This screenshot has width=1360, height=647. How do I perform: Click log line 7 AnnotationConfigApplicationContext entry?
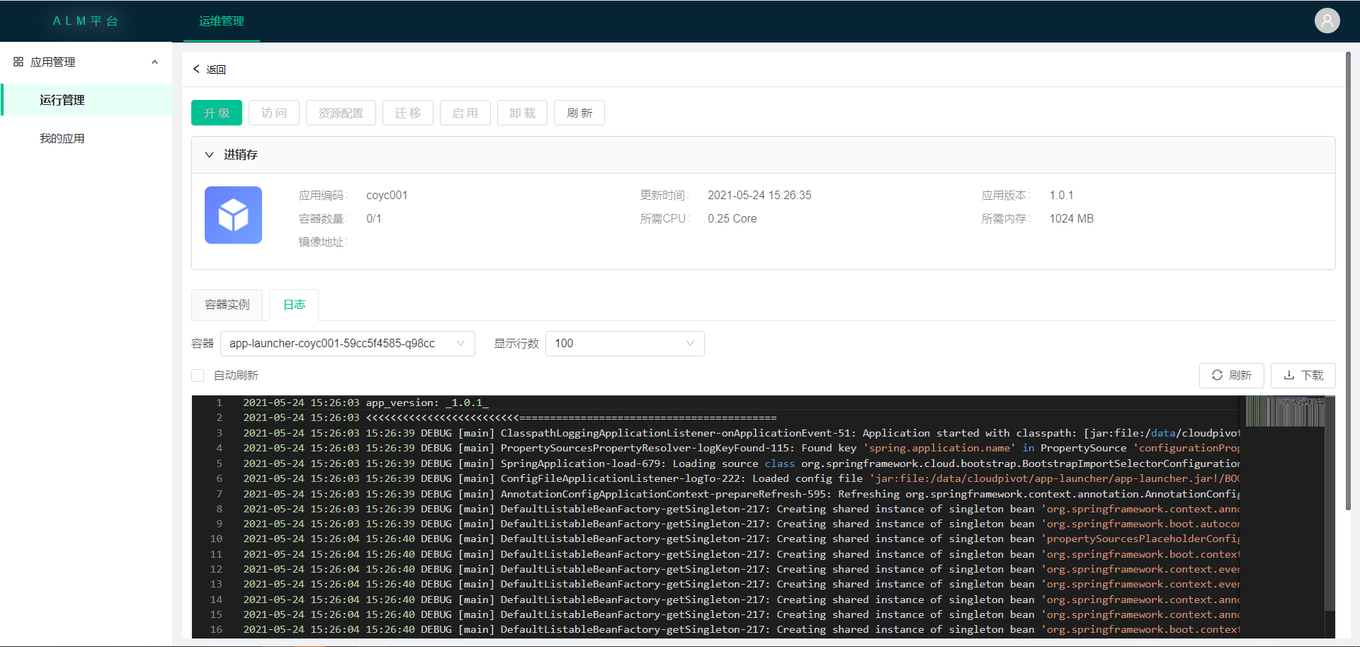[x=742, y=494]
